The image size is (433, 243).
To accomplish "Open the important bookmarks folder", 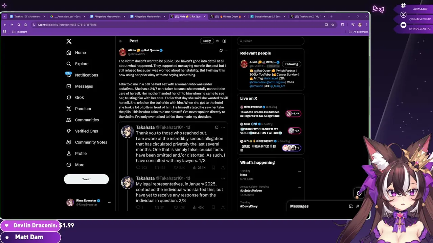I will pos(20,32).
